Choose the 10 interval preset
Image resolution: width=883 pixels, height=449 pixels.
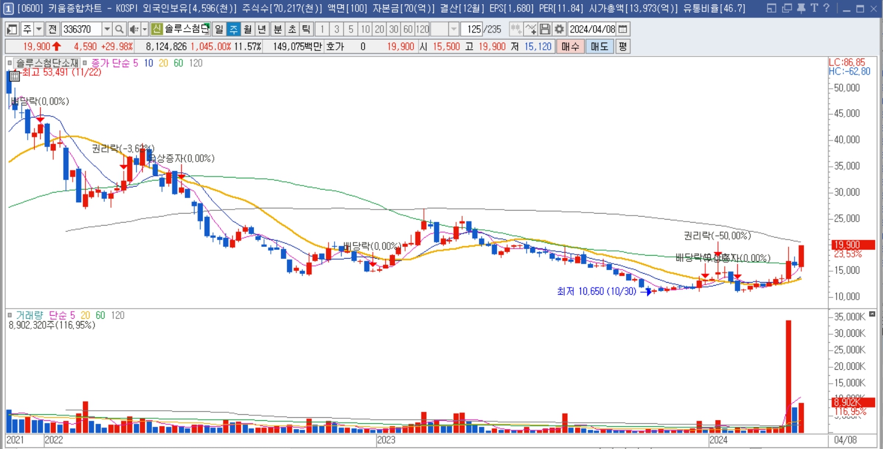pos(365,29)
